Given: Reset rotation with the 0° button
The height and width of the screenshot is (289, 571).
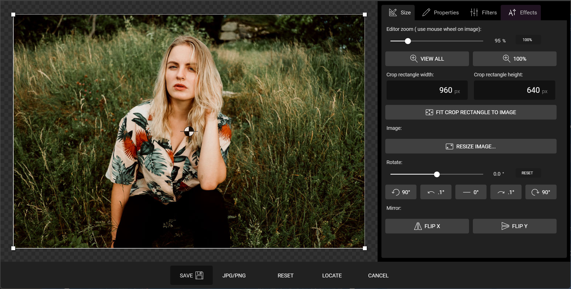Looking at the screenshot, I should coord(471,192).
